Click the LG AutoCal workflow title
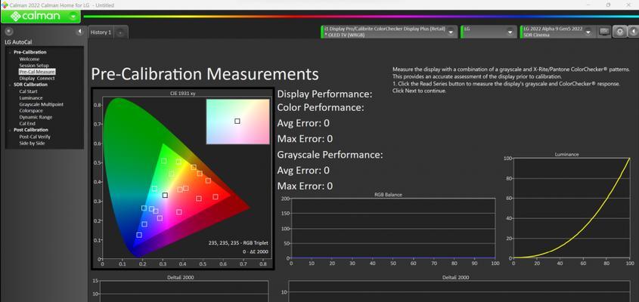 (18, 42)
